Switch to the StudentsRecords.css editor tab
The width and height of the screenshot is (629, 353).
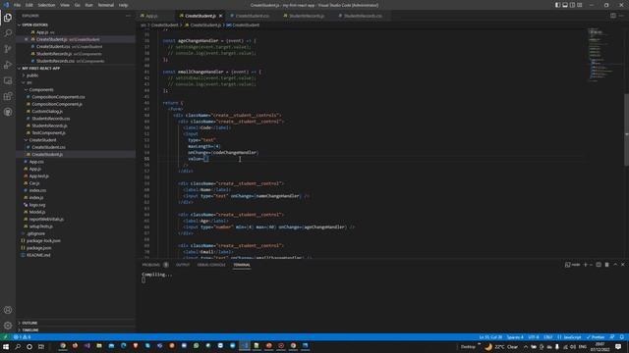363,16
